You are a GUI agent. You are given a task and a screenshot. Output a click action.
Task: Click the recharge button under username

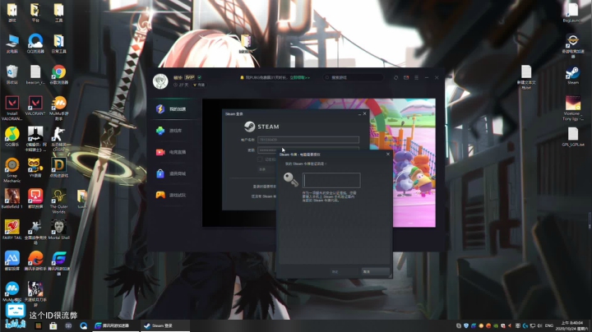(x=199, y=85)
